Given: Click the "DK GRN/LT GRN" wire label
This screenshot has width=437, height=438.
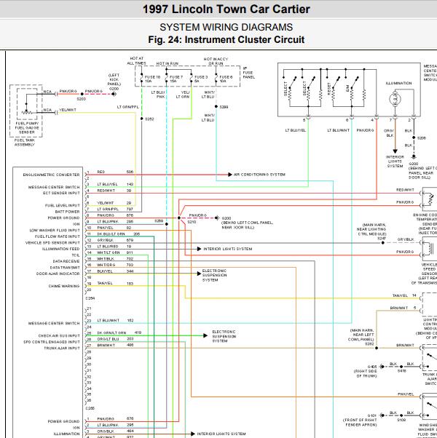Looking at the screenshot, I should point(111,333).
